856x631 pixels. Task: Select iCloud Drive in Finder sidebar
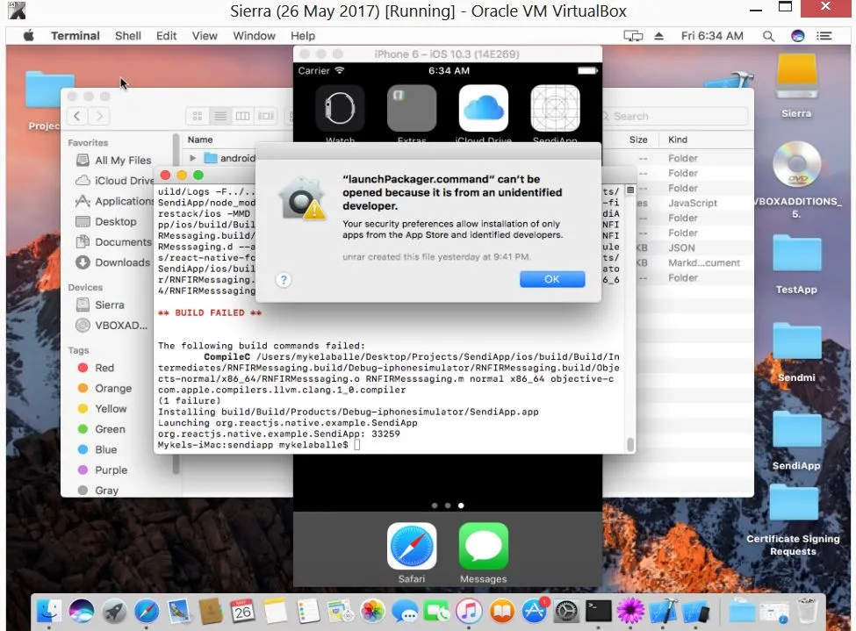pyautogui.click(x=114, y=181)
